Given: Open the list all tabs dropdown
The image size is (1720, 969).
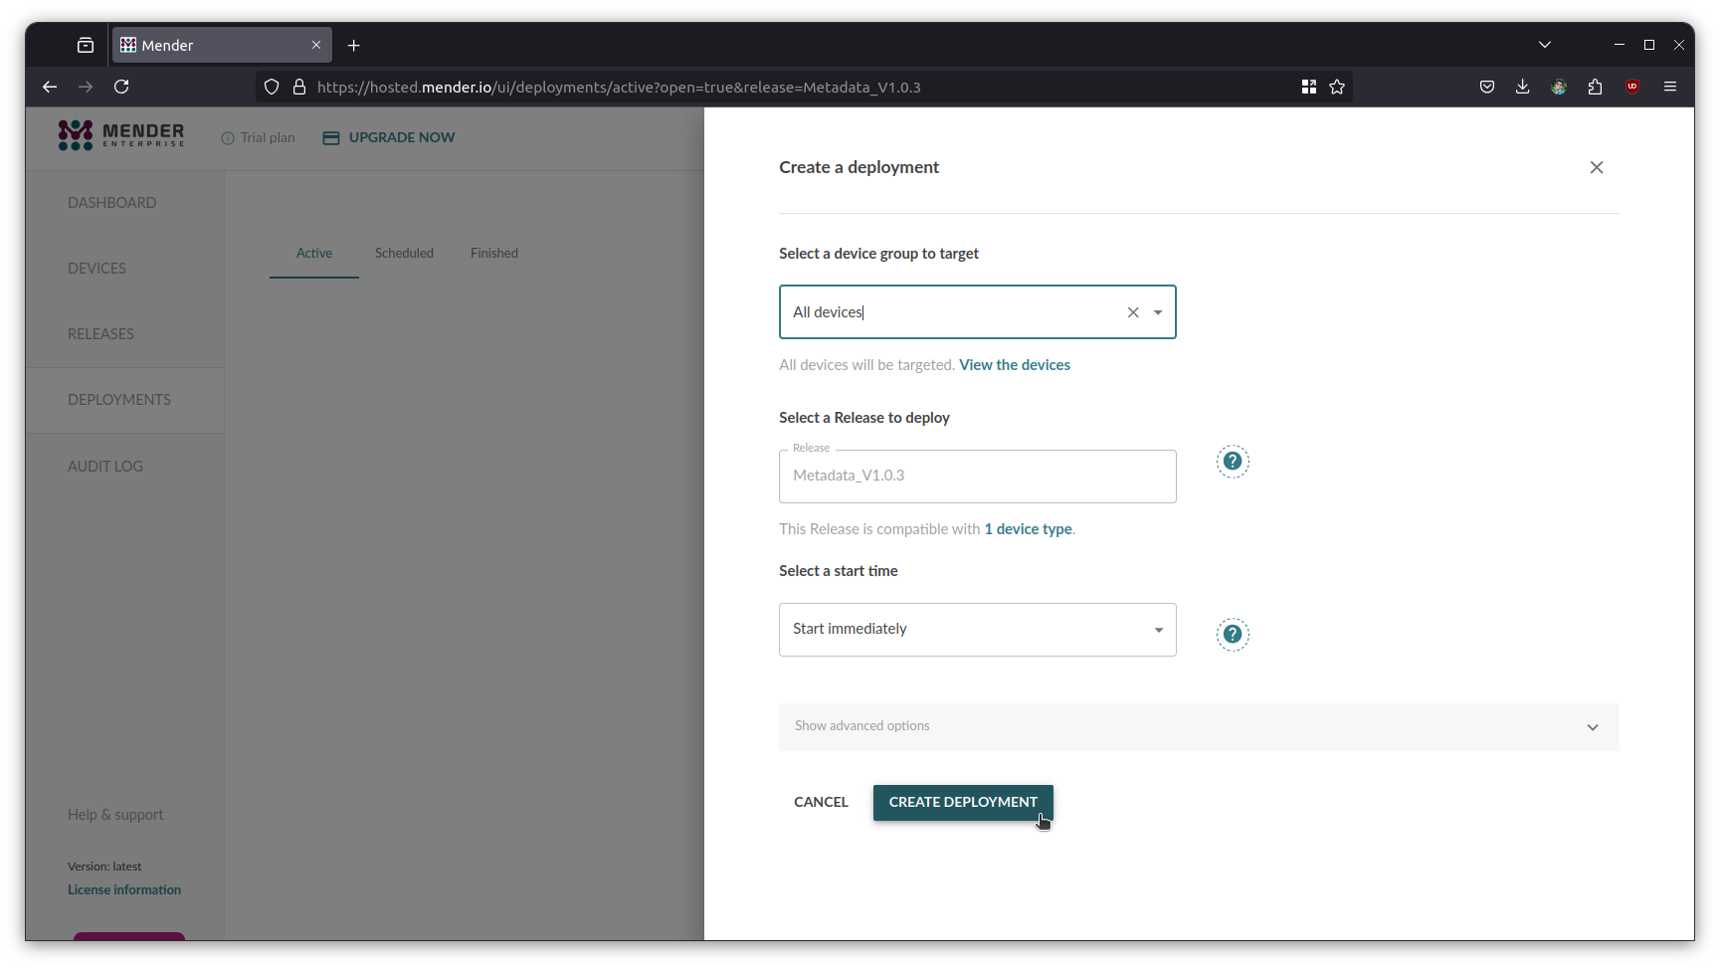Looking at the screenshot, I should click(1544, 45).
